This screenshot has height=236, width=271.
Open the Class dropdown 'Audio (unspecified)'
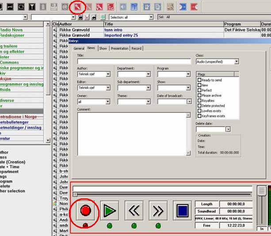237,62
